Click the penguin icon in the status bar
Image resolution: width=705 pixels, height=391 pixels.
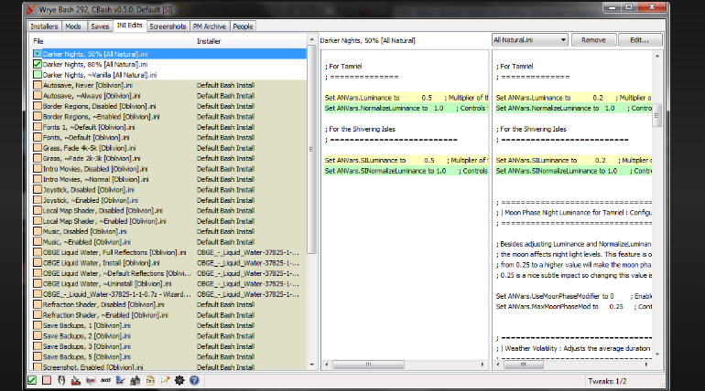(x=62, y=380)
